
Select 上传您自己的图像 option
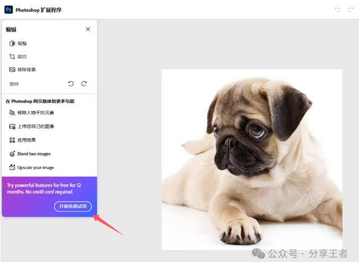(35, 127)
